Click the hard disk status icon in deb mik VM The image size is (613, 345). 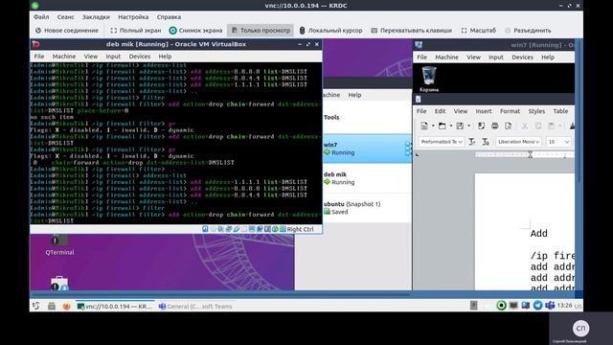click(205, 229)
